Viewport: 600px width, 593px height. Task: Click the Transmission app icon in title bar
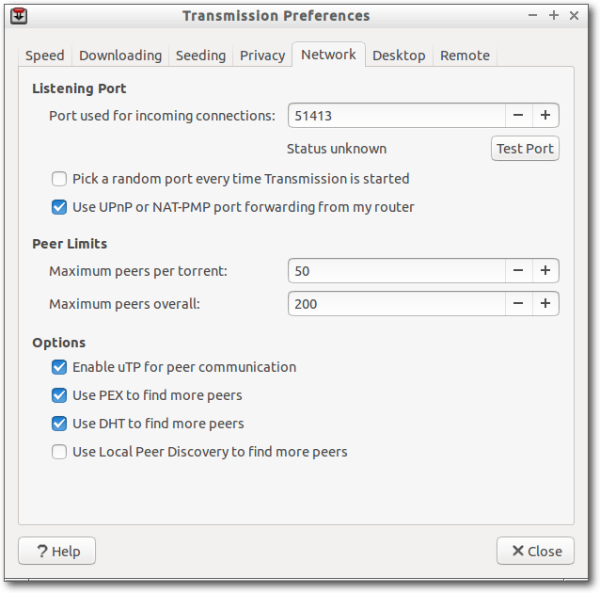[19, 16]
